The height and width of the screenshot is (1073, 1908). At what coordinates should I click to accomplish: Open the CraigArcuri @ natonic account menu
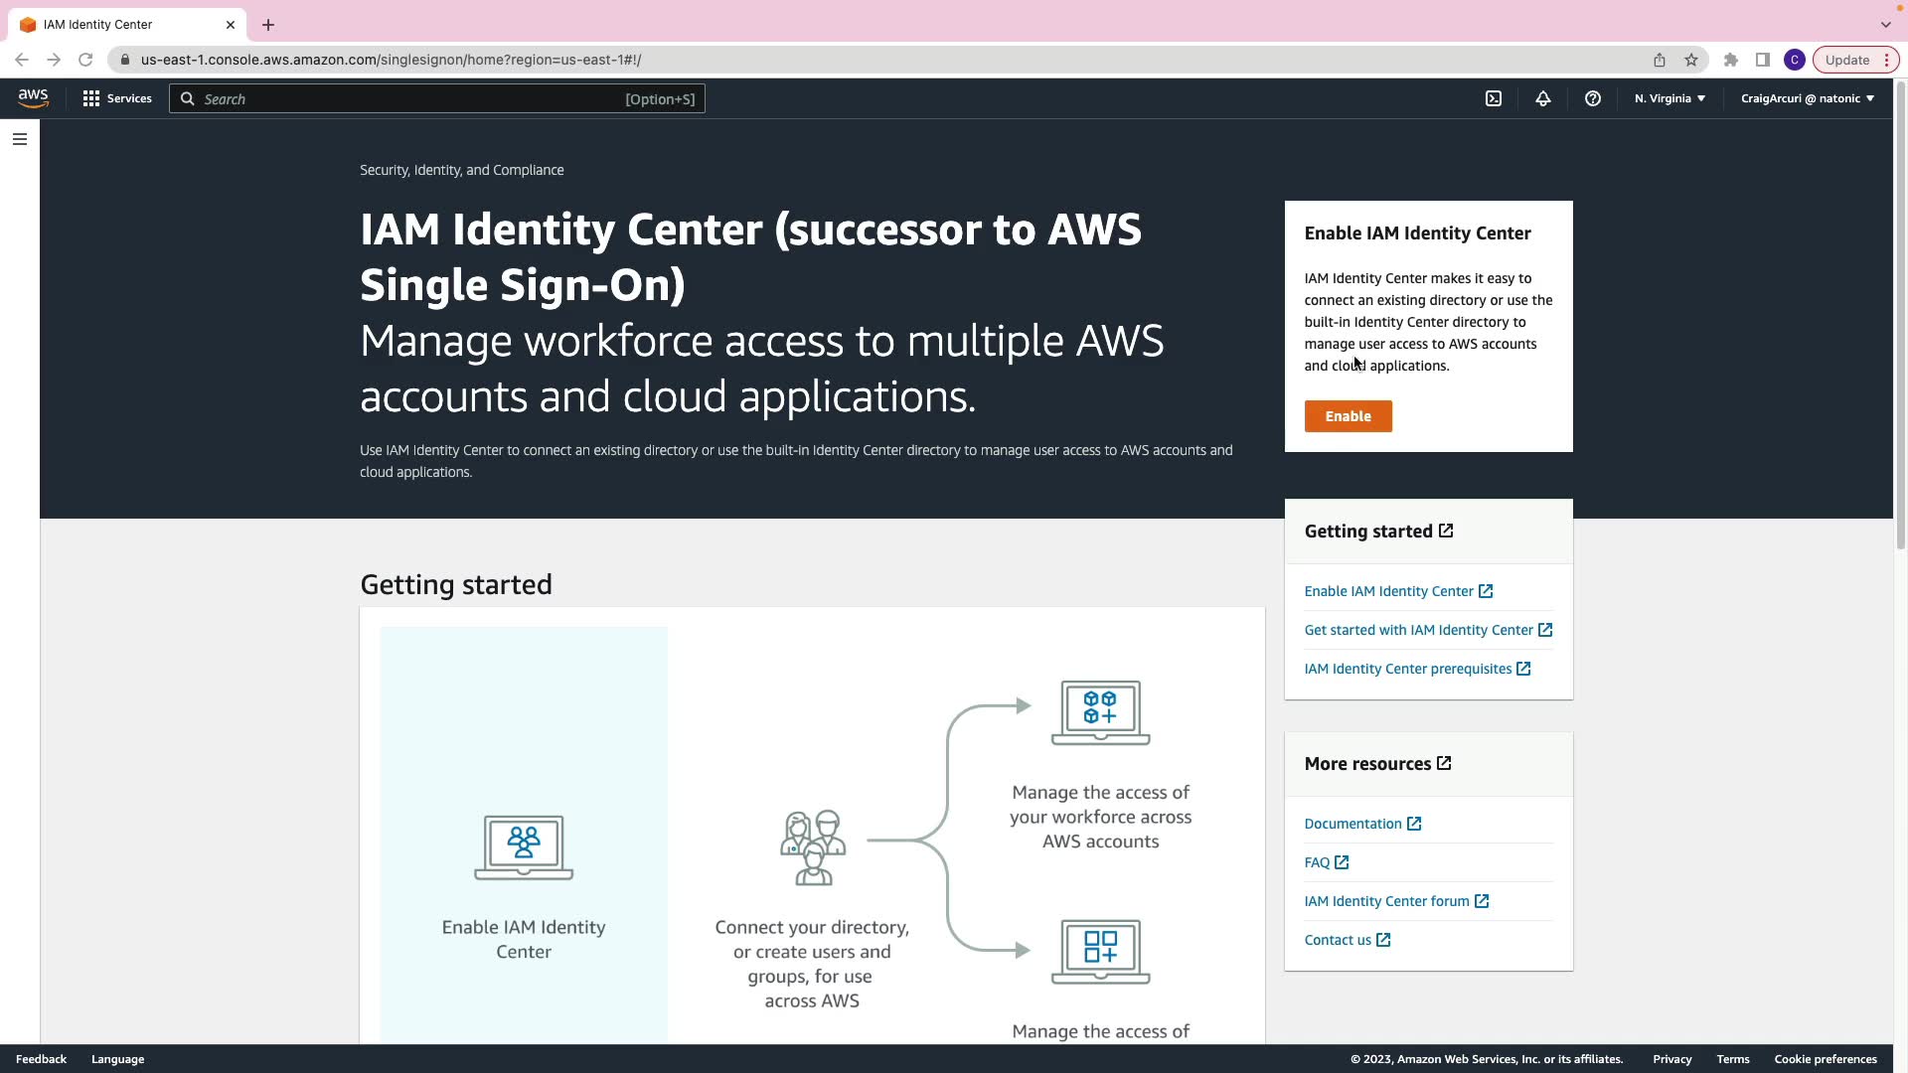(x=1807, y=98)
